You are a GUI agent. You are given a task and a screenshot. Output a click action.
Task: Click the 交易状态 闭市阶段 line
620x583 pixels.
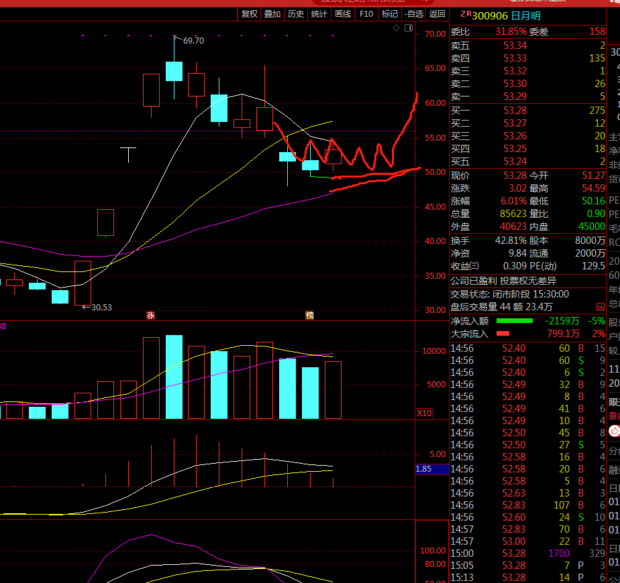[x=510, y=294]
